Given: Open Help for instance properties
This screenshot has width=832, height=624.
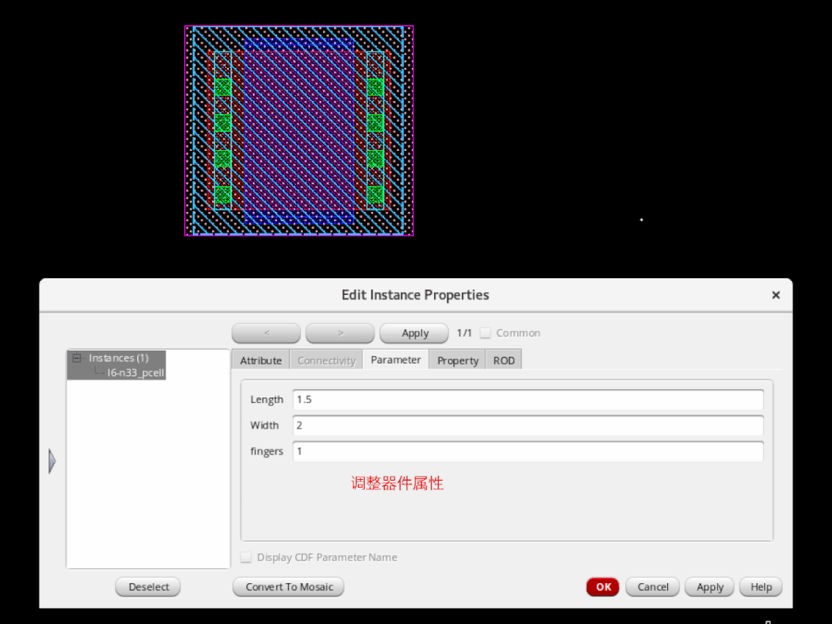Looking at the screenshot, I should [x=760, y=587].
